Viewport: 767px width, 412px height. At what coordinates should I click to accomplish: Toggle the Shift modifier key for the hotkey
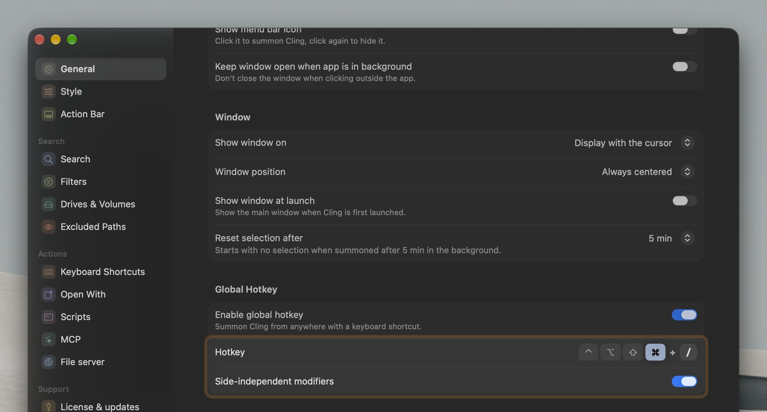(633, 352)
